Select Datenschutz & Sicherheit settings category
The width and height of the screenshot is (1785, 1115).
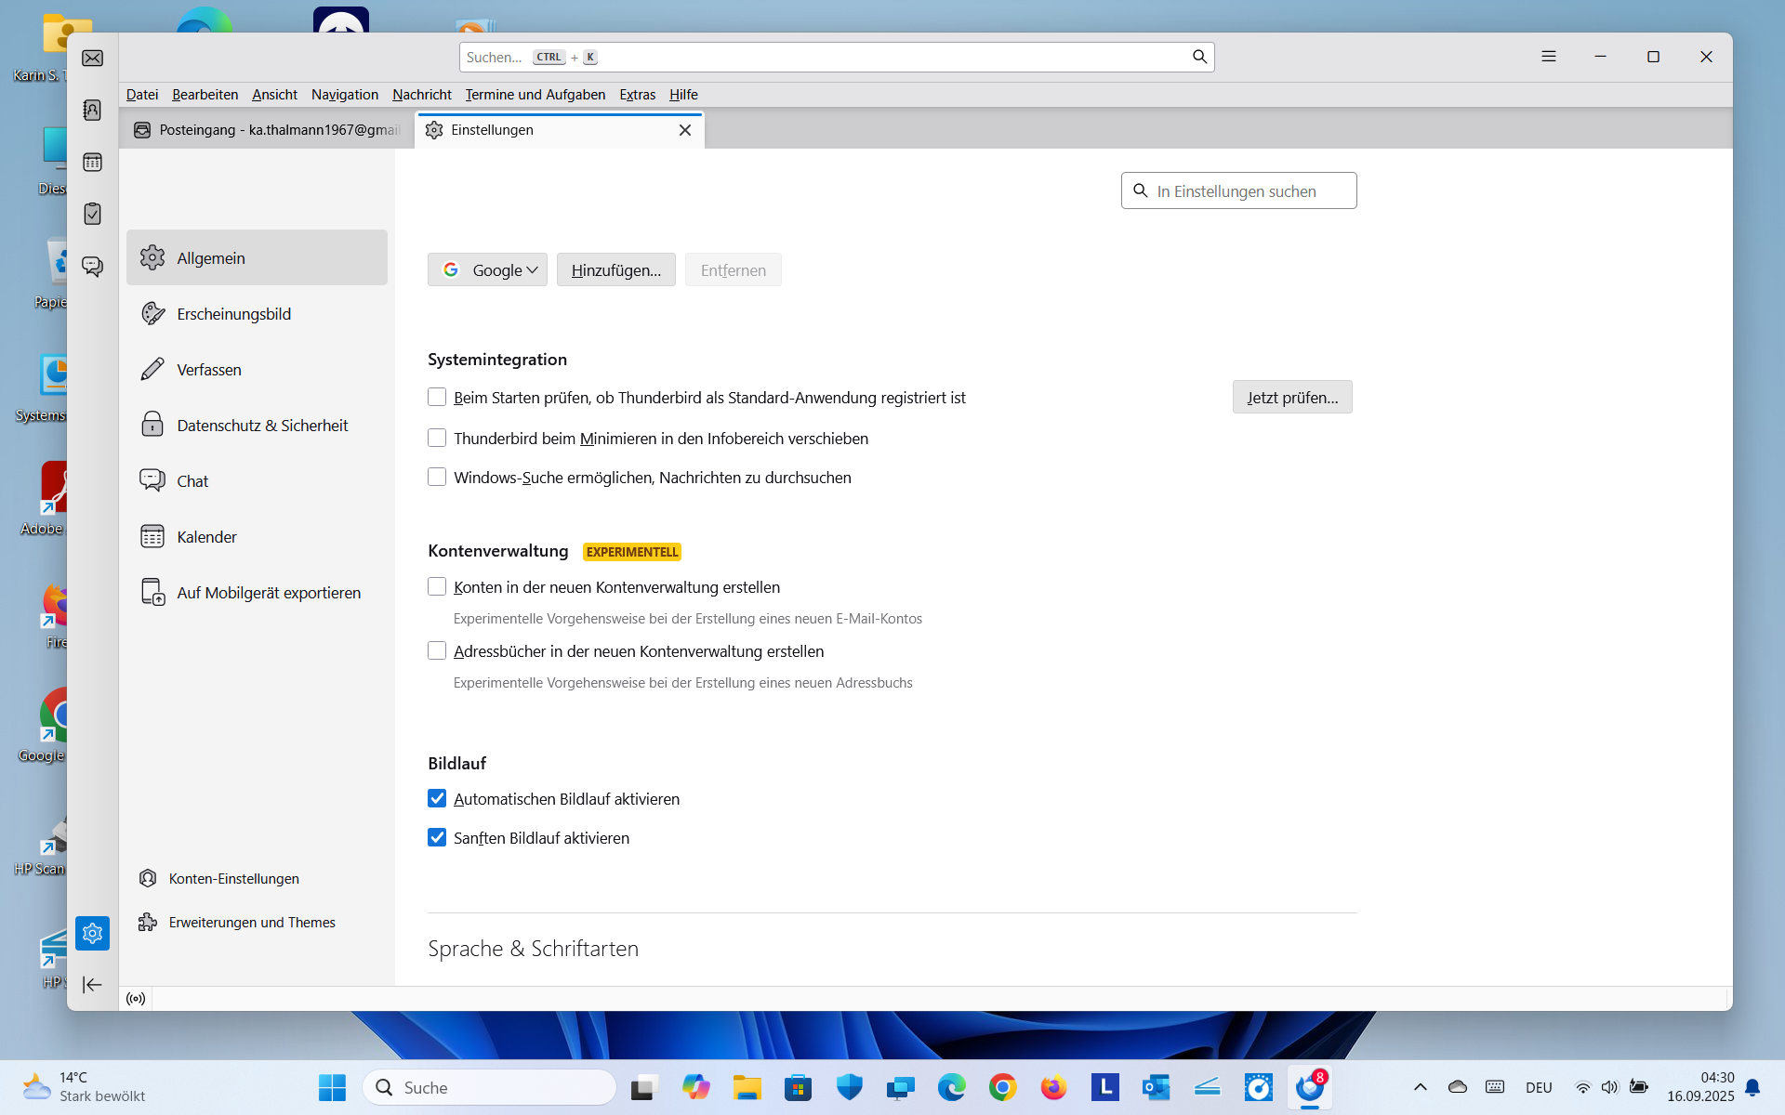click(261, 426)
